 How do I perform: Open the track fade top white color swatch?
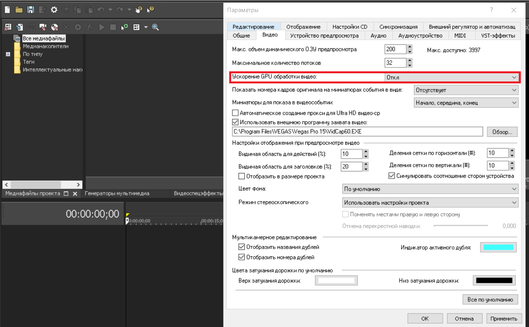coord(336,281)
